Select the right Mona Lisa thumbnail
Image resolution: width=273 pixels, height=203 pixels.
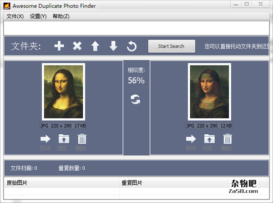coord(209,92)
